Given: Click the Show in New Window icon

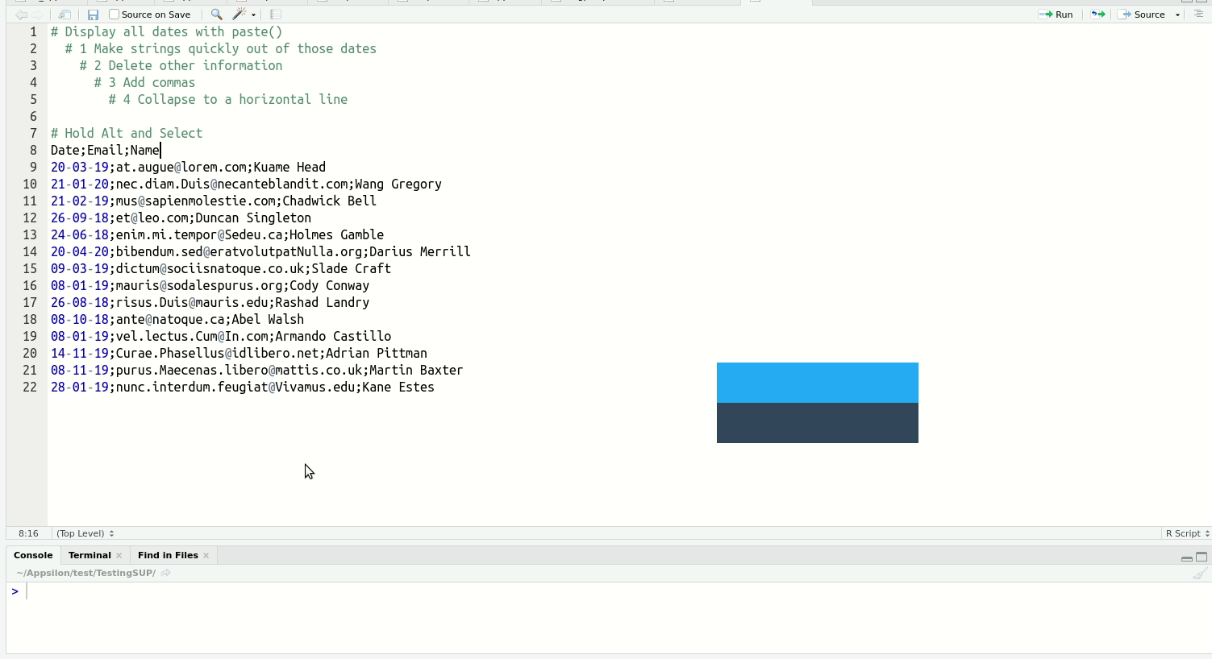Looking at the screenshot, I should tap(65, 15).
